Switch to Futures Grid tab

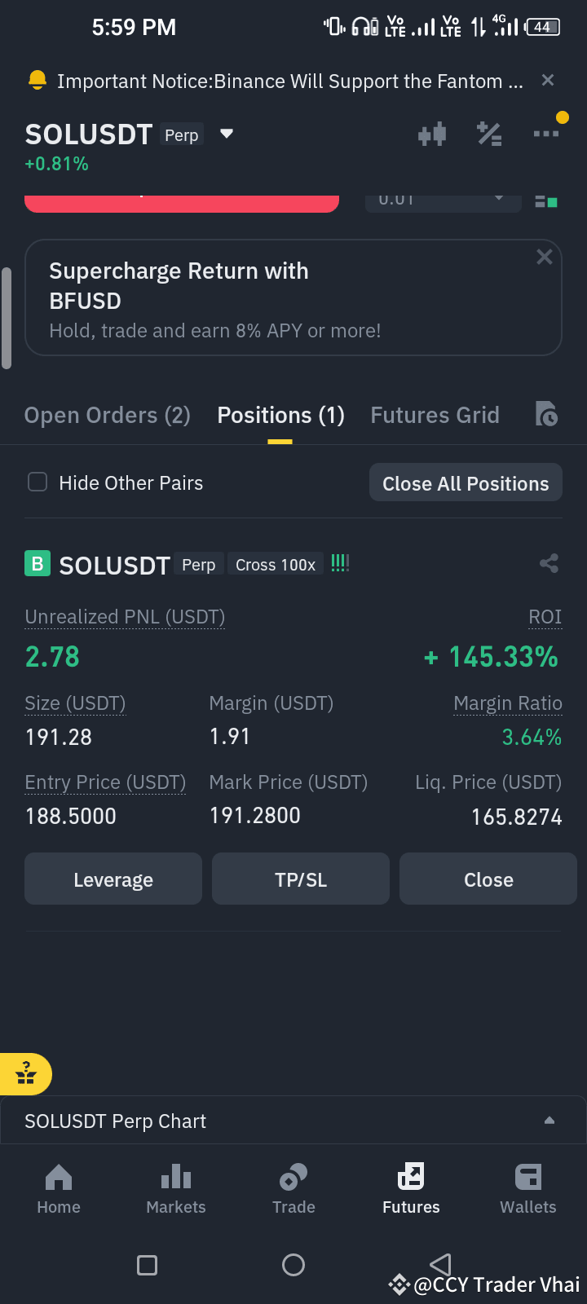(x=435, y=415)
